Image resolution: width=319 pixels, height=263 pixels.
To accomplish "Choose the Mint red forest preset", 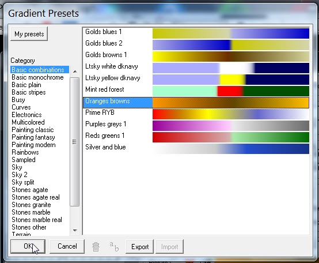I will (196, 91).
